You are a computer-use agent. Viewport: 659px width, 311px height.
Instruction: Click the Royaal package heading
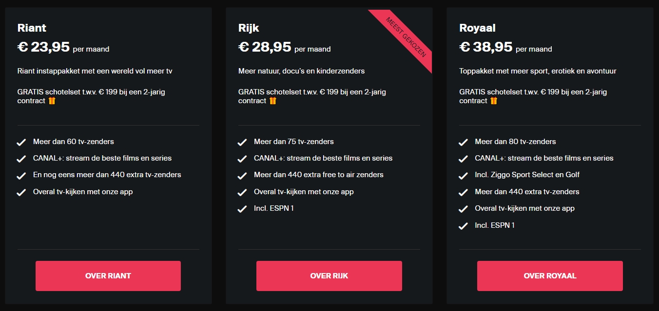pyautogui.click(x=477, y=28)
